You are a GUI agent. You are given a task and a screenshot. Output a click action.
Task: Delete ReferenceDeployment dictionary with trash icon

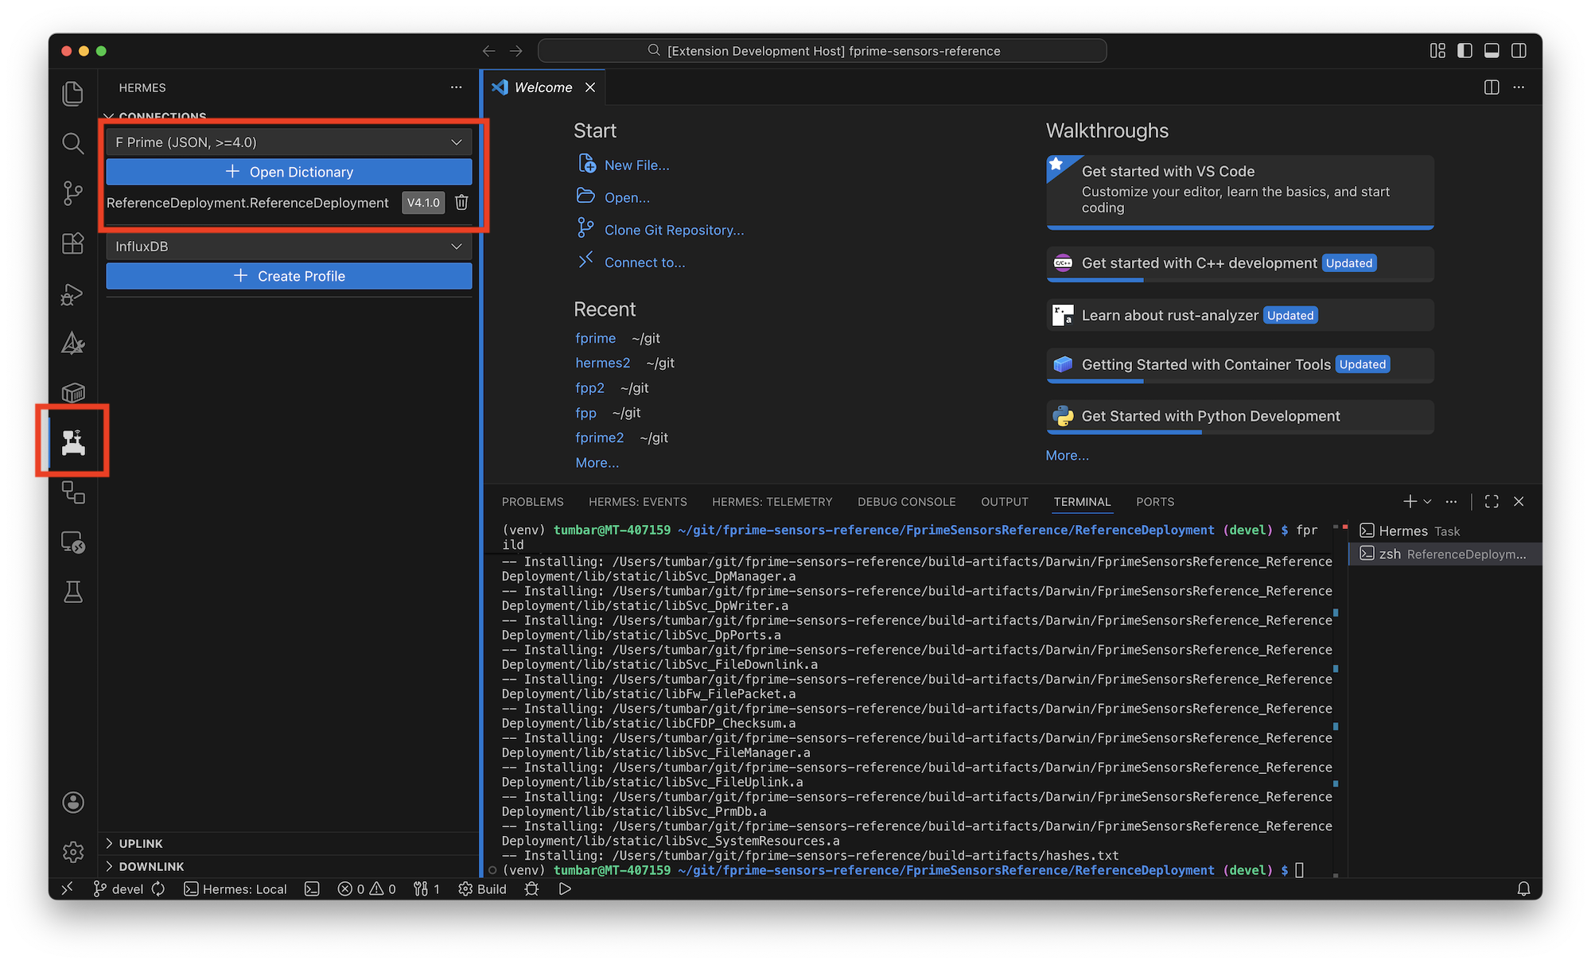(x=461, y=202)
